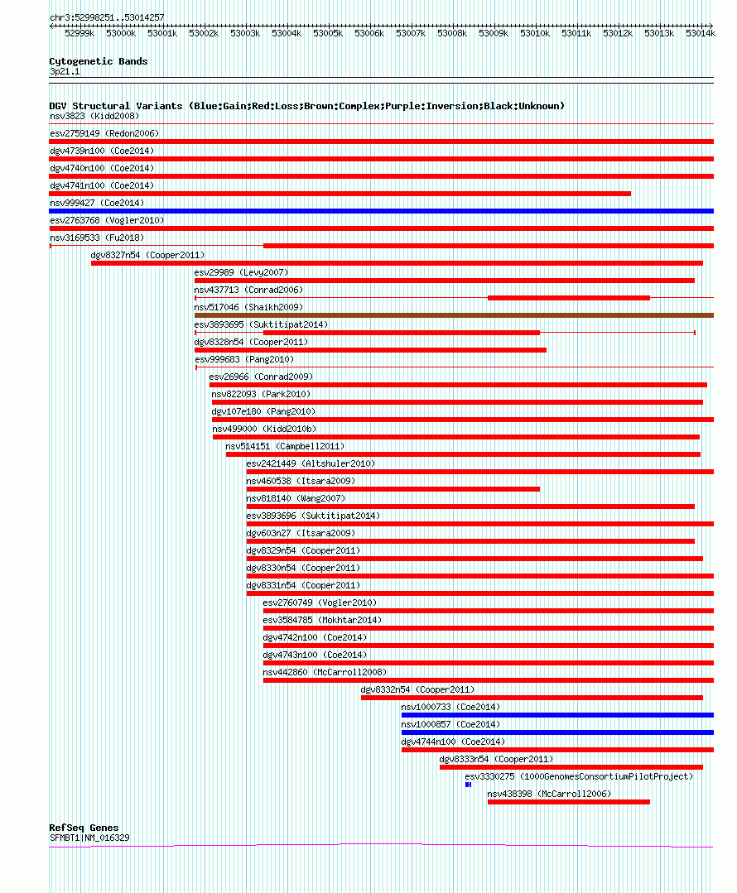Click the 53002k ruler tick label
Image resolution: width=737 pixels, height=893 pixels.
tap(204, 34)
